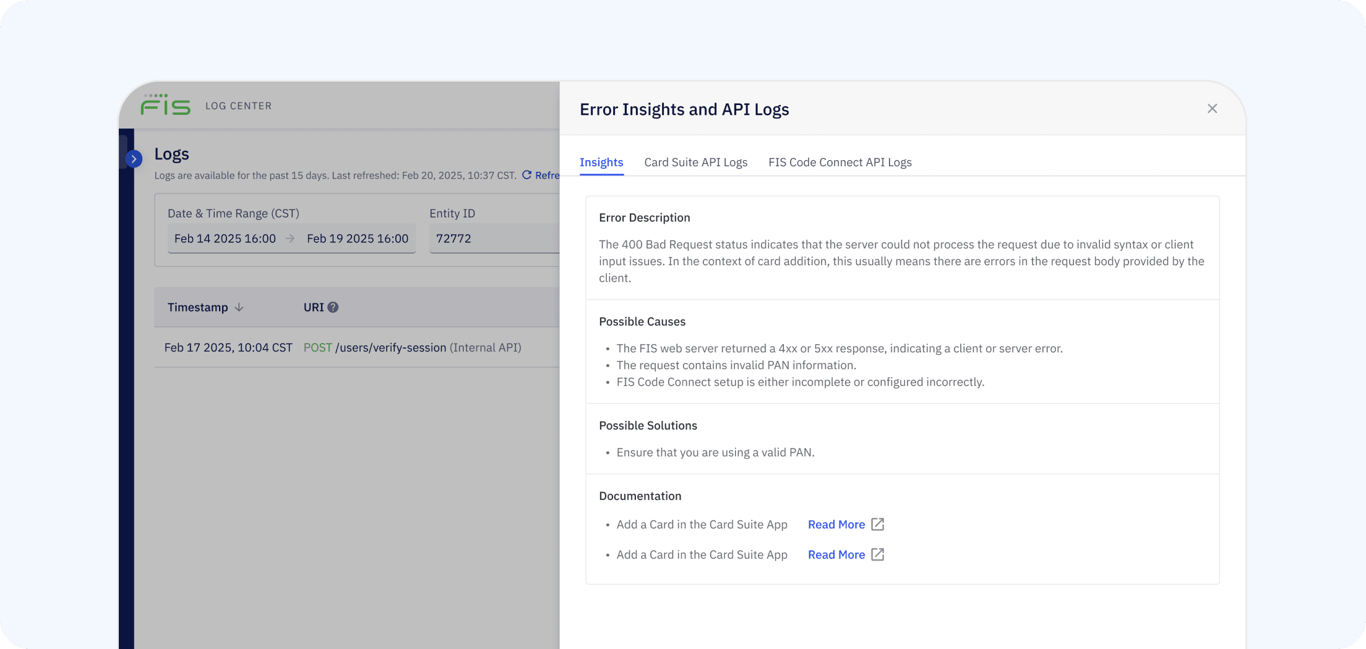Click the LOG CENTER header label
This screenshot has width=1366, height=649.
tap(238, 106)
